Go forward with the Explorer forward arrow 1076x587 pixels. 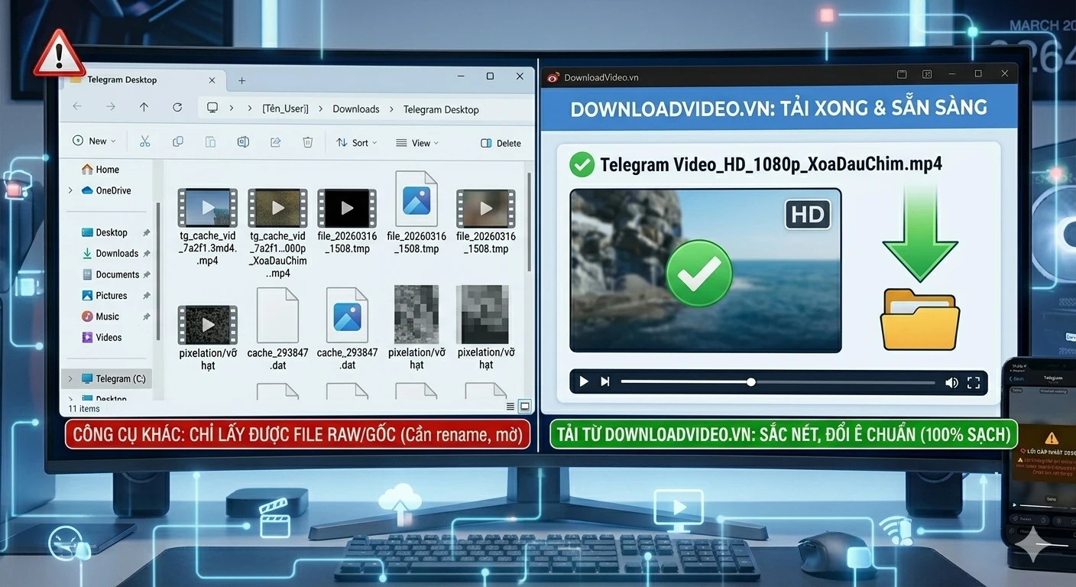coord(111,107)
